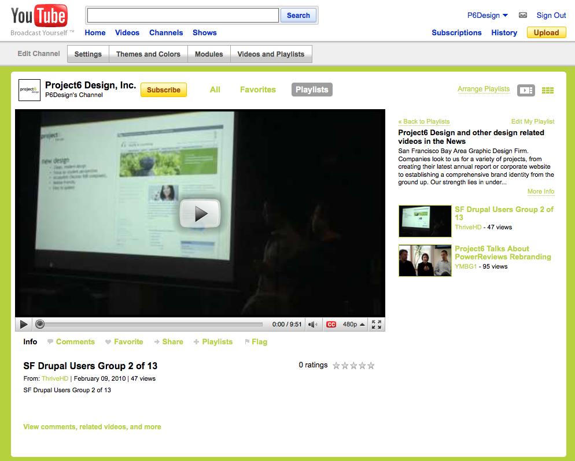Viewport: 575px width, 461px height.
Task: Expand More Info for playlist
Action: [541, 191]
